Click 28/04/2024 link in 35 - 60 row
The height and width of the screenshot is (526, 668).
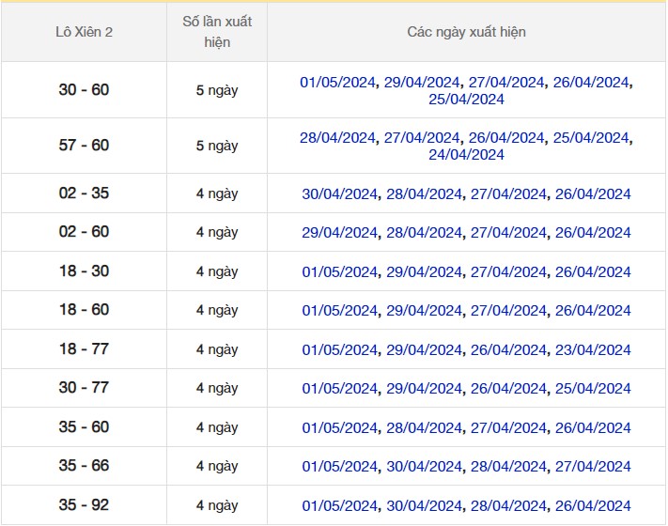click(425, 428)
